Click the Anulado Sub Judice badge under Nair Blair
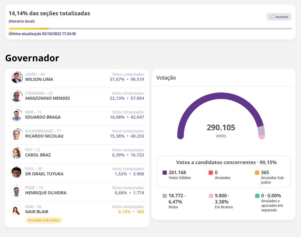This screenshot has width=301, height=237. pos(44,220)
